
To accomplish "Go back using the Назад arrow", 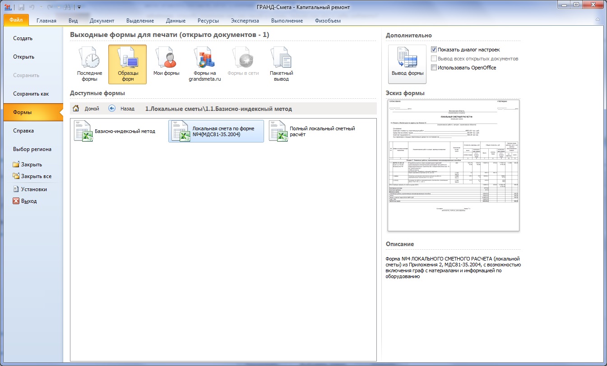I will 112,109.
